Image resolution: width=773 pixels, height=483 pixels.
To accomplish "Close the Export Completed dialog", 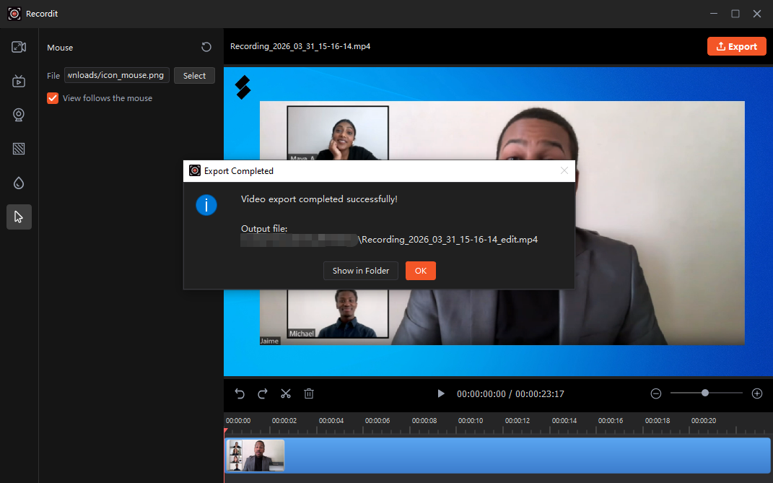I will [x=564, y=171].
